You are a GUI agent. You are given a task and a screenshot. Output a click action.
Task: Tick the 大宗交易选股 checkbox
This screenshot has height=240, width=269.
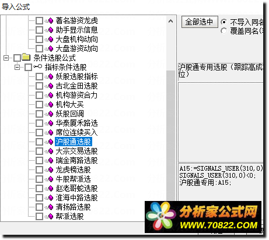[39, 151]
